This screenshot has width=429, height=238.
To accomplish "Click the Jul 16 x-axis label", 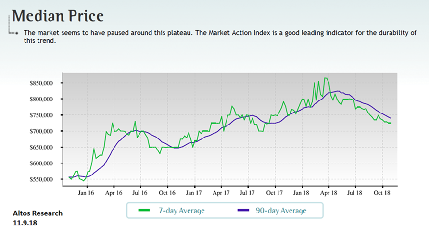I will click(140, 193).
